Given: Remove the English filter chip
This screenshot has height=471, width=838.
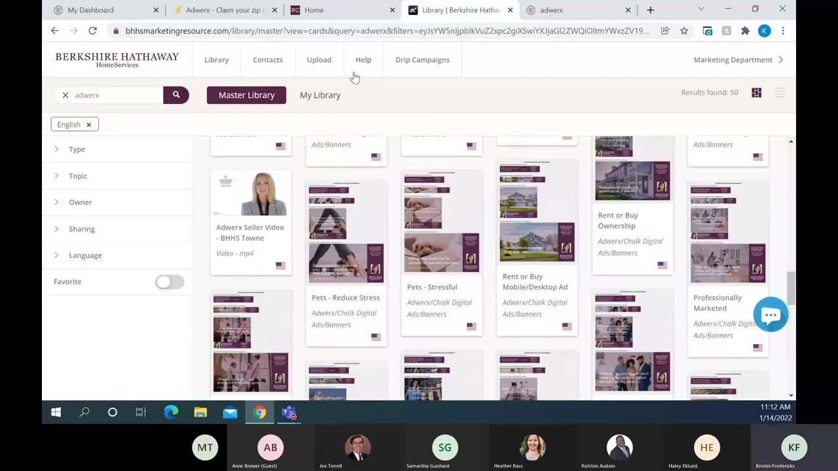Looking at the screenshot, I should click(x=88, y=124).
